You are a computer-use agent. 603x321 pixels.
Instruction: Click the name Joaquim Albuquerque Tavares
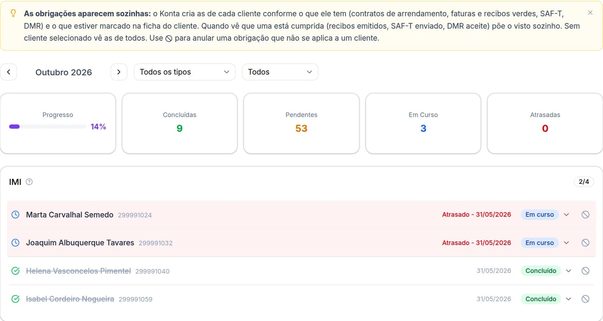click(80, 243)
